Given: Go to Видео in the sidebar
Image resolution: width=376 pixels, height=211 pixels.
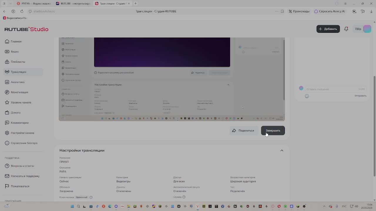Looking at the screenshot, I should [23, 52].
